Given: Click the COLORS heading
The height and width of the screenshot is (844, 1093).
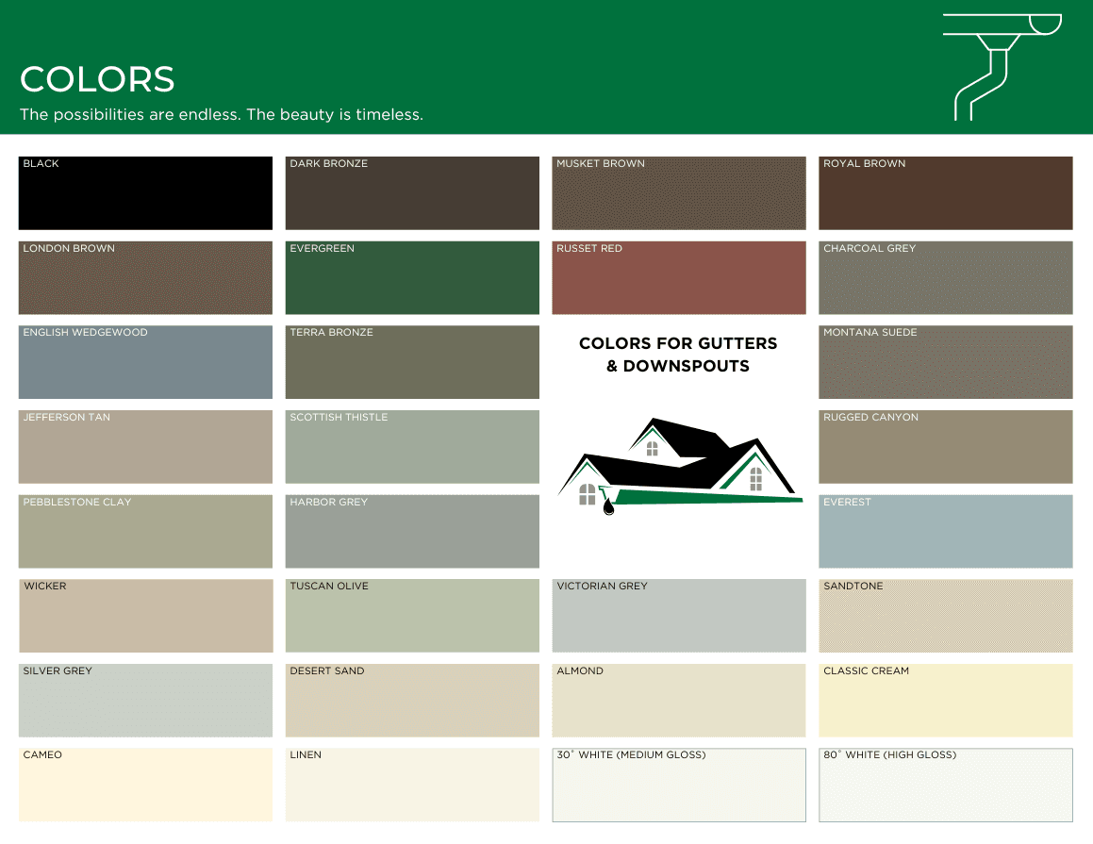Looking at the screenshot, I should (x=97, y=80).
